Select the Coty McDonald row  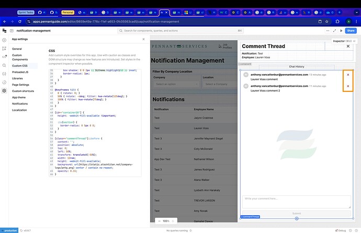195,149
